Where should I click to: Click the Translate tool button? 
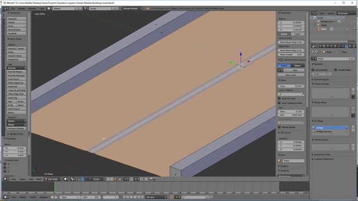[16, 19]
